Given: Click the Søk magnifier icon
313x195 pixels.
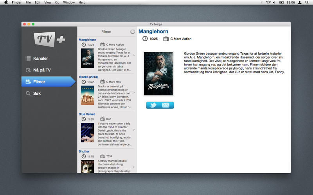Looking at the screenshot, I should tap(28, 94).
